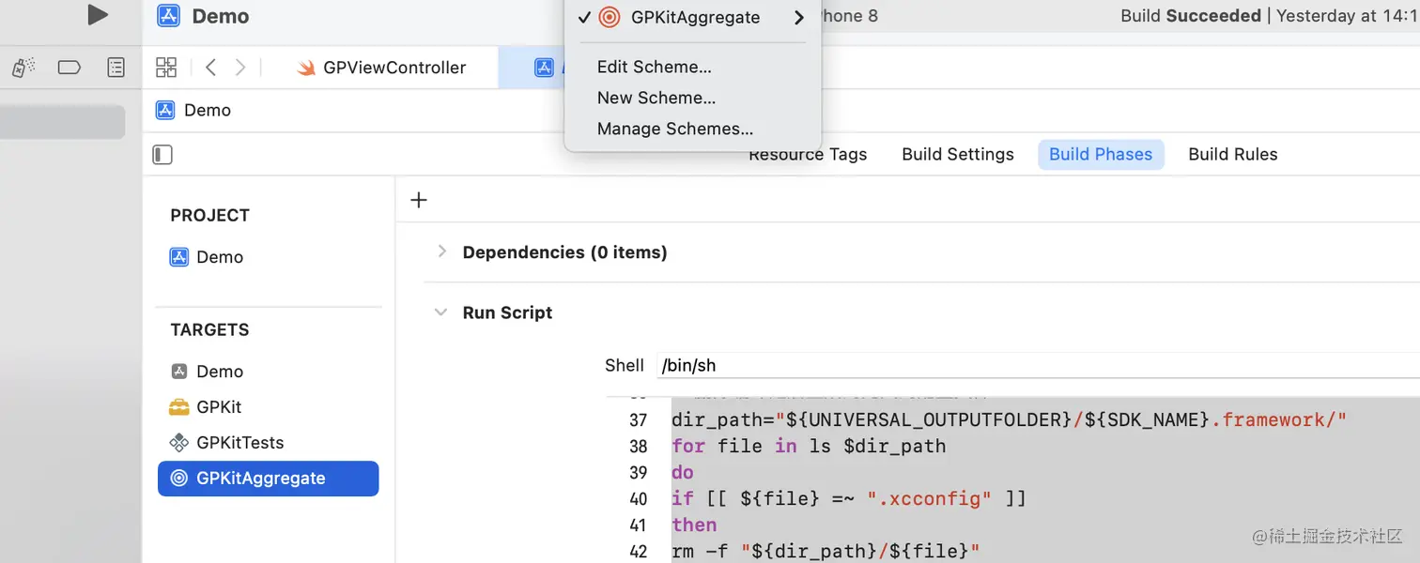Click the related items grid icon
Viewport: 1420px width, 563px height.
coord(166,68)
